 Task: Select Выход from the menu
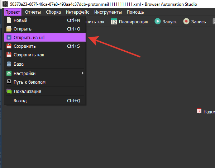click(20, 101)
